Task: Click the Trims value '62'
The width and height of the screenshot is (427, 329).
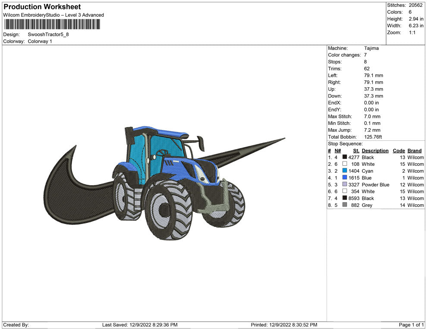Action: pos(367,68)
